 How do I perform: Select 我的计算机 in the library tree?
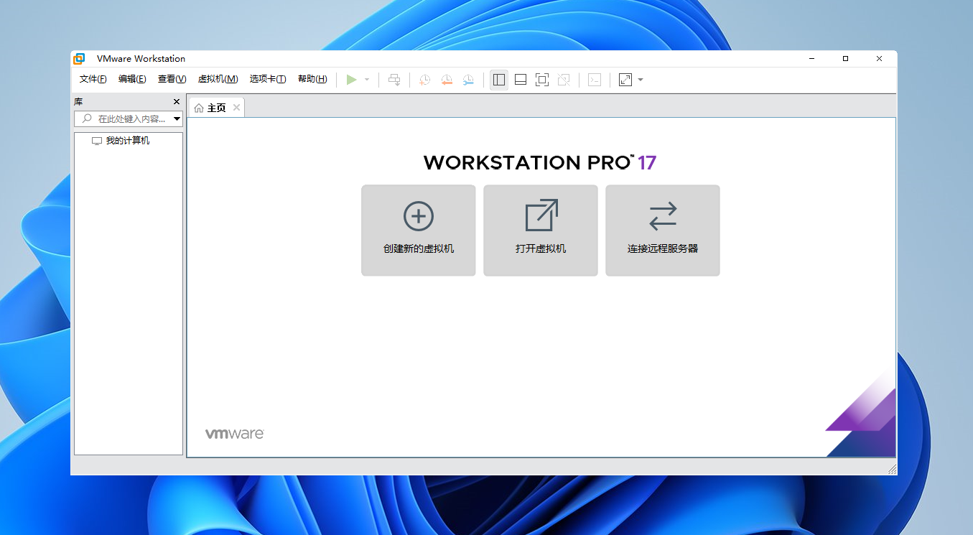click(x=121, y=141)
